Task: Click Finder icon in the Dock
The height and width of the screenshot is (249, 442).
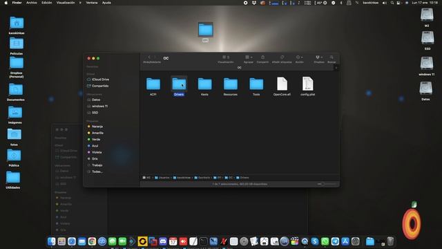Action: [x=52, y=241]
